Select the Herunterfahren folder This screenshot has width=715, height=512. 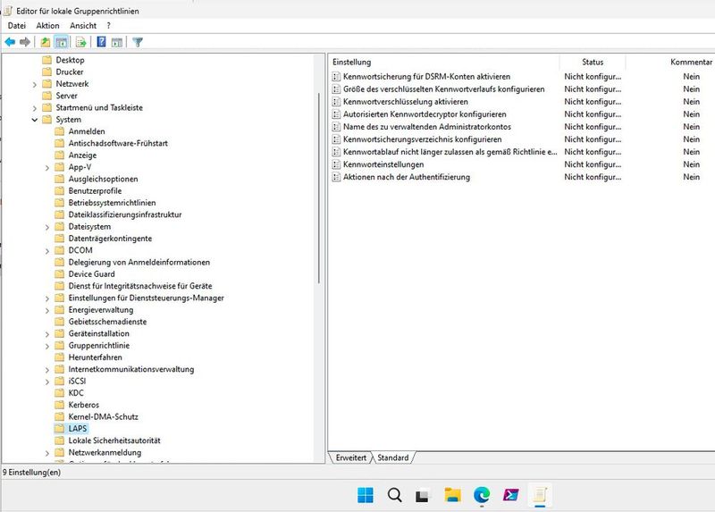coord(95,357)
